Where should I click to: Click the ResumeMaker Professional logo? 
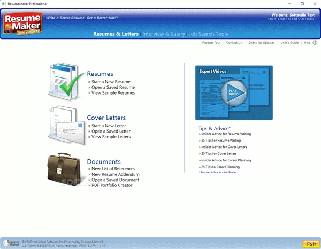pos(22,24)
